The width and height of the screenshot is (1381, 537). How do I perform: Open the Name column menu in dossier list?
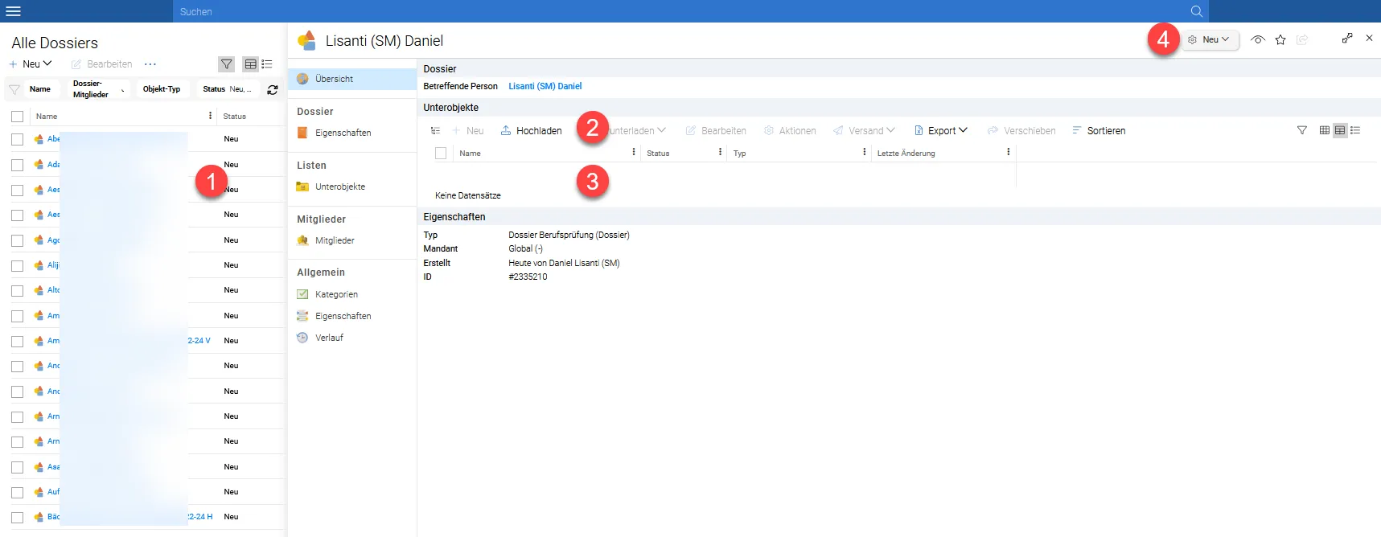pos(211,116)
